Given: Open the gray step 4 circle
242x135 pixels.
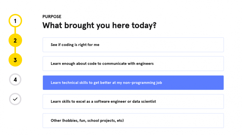Looking at the screenshot, I should pos(15,79).
